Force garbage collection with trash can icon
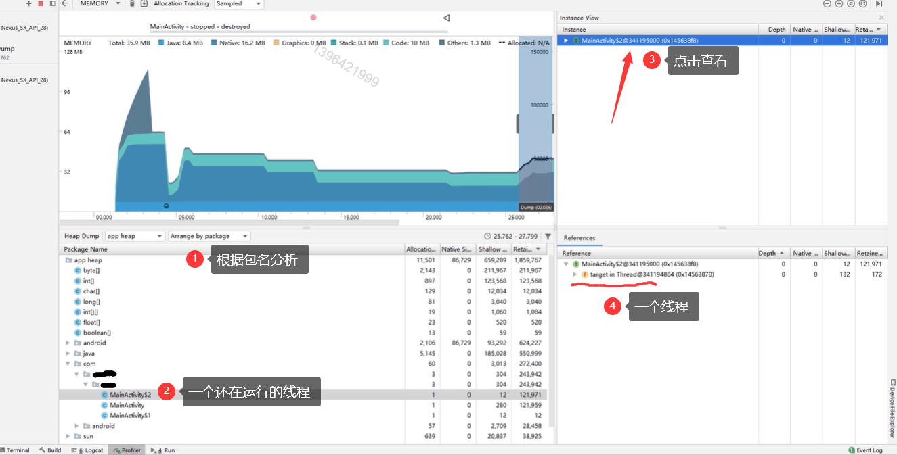 point(132,3)
